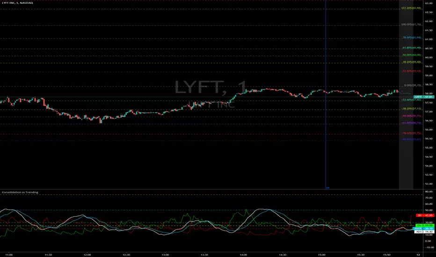Click the 55.00 price scale label

click(429, 148)
